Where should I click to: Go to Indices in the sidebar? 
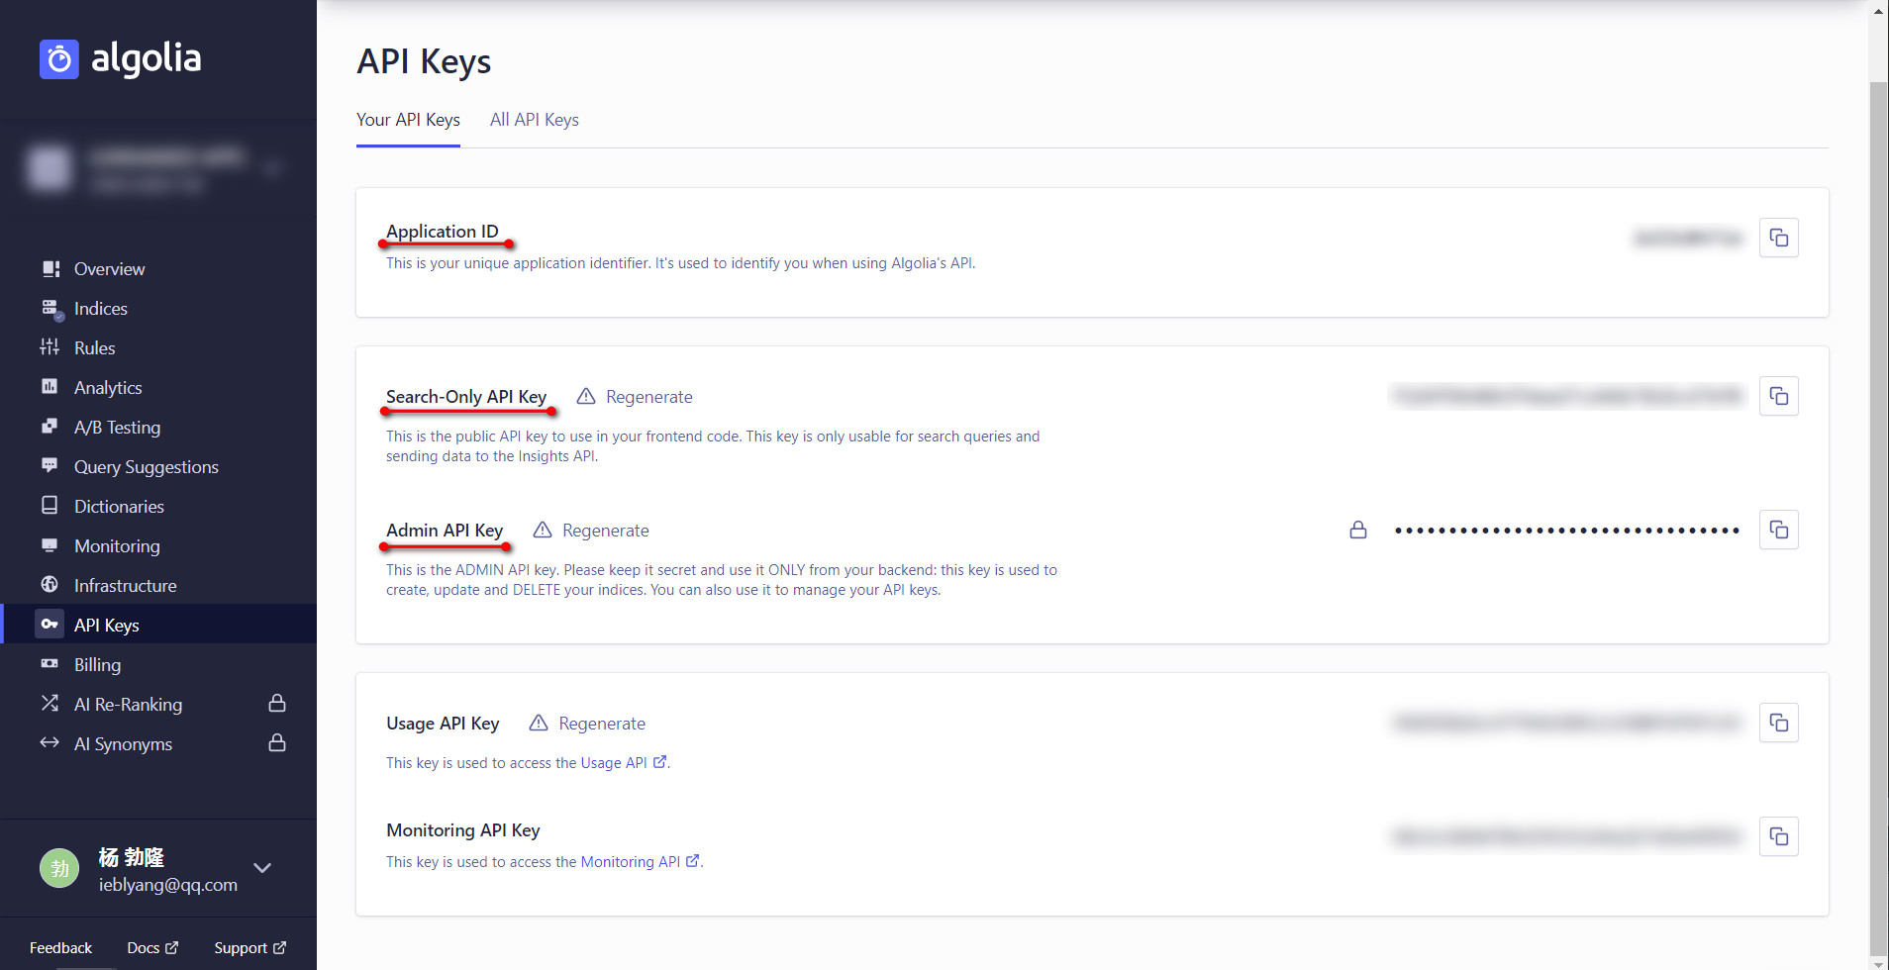click(100, 309)
